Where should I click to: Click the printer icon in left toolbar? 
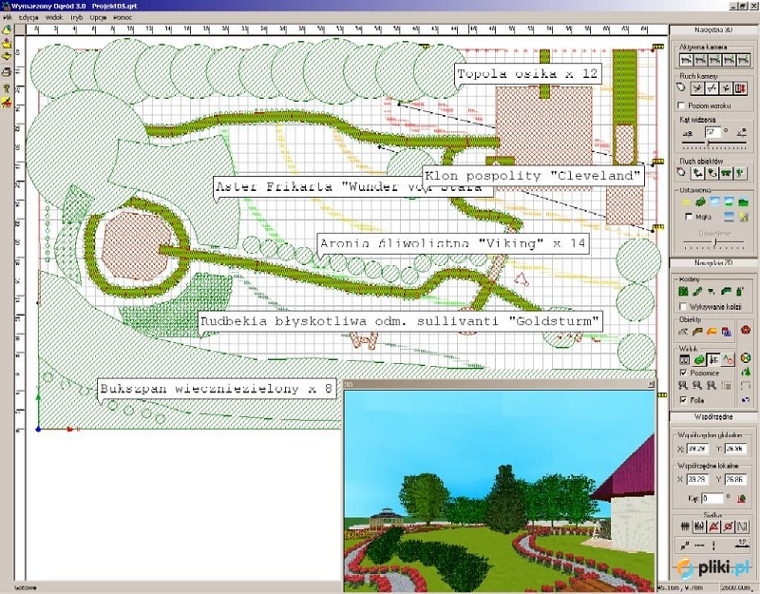tap(7, 72)
